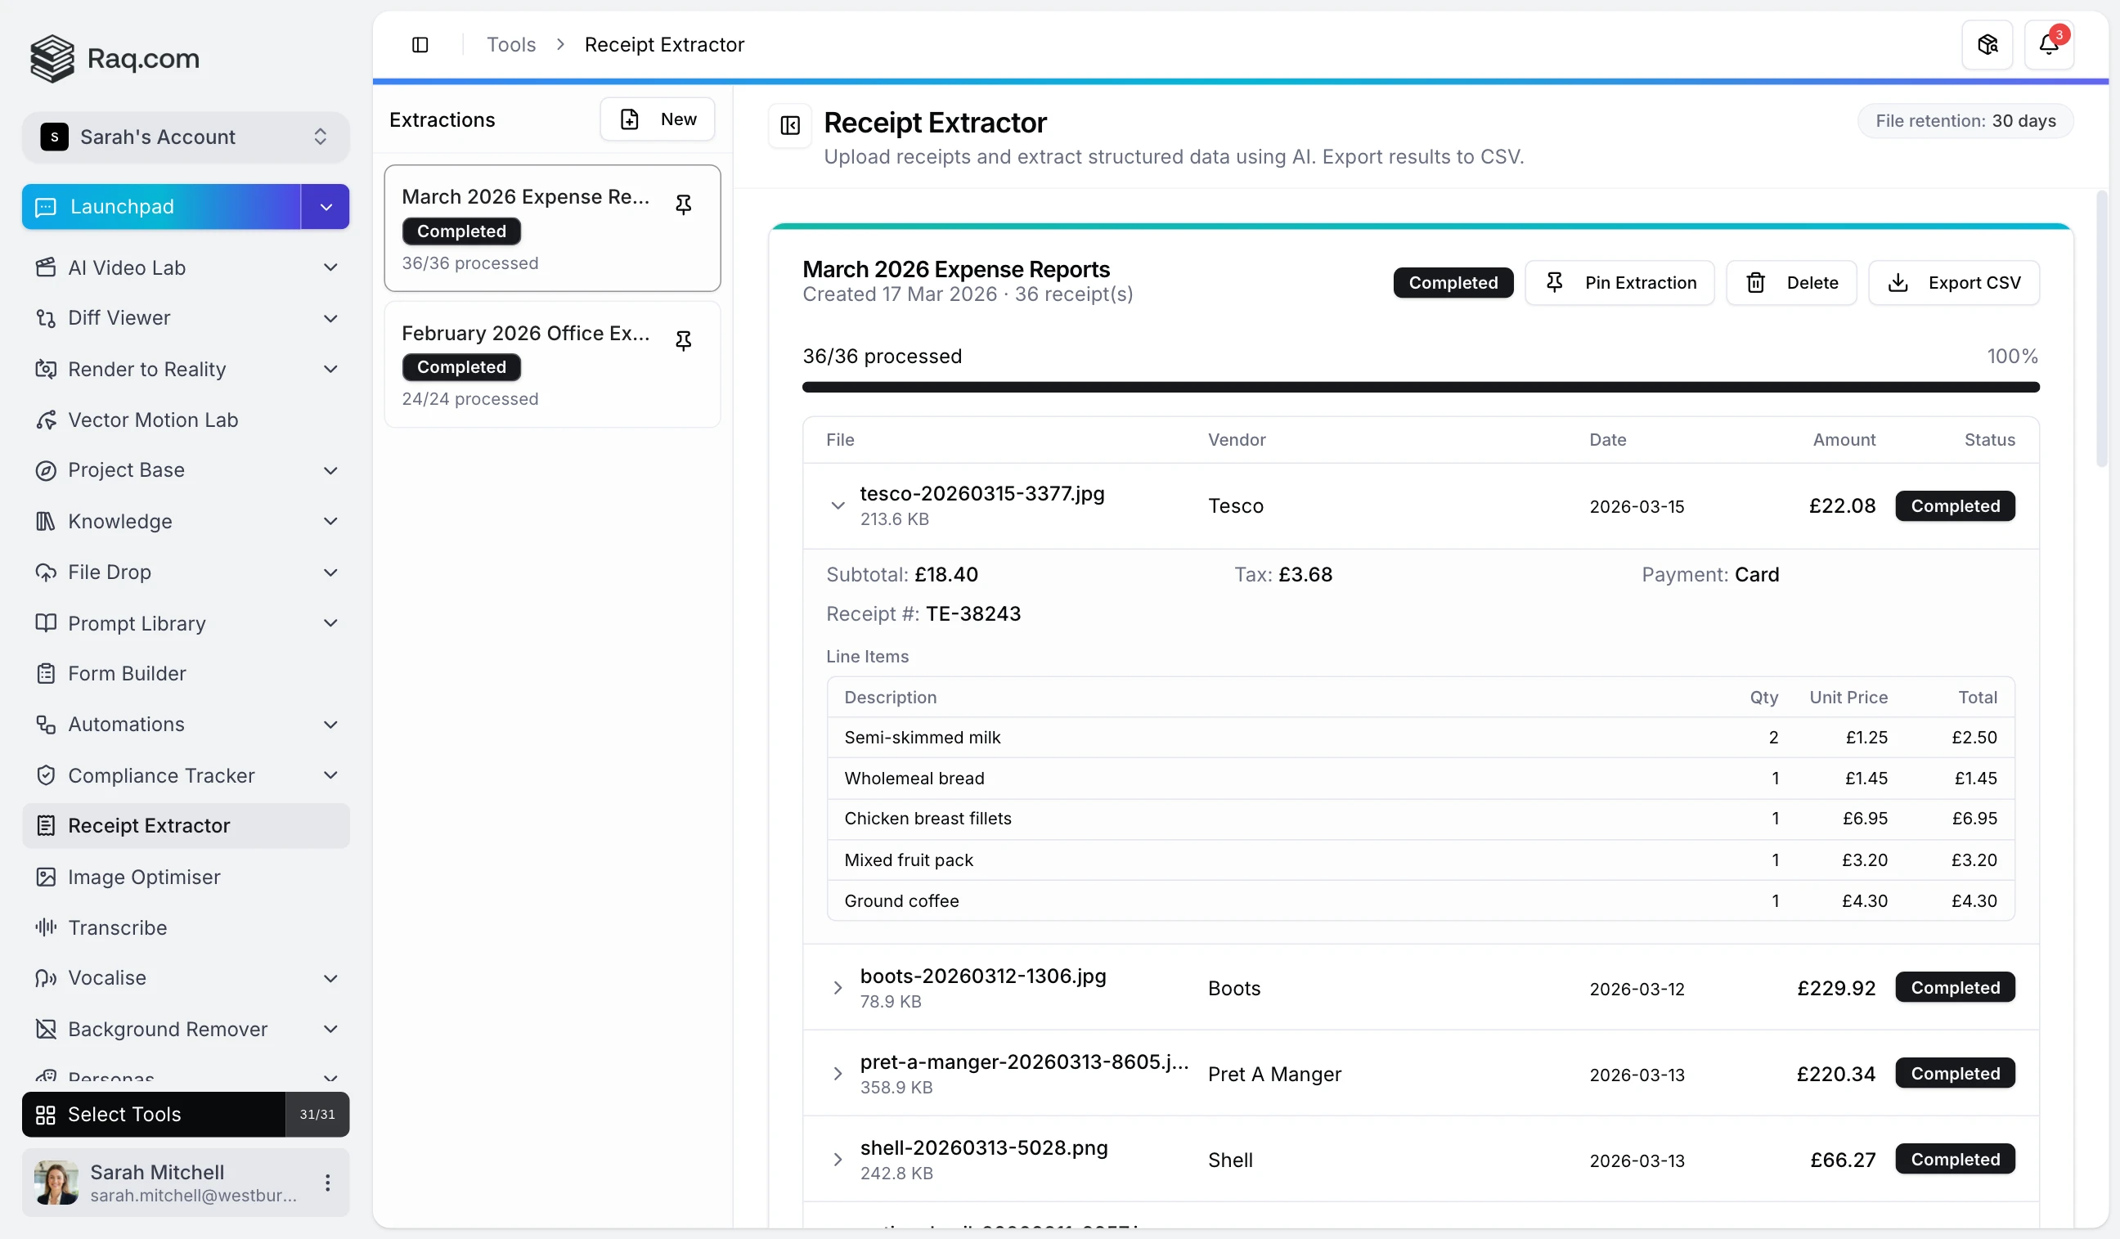Screen dimensions: 2120x1239
Task: Select the Transcribe tool
Action: 118,927
